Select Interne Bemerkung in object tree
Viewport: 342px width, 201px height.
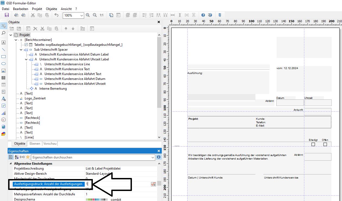(53, 89)
